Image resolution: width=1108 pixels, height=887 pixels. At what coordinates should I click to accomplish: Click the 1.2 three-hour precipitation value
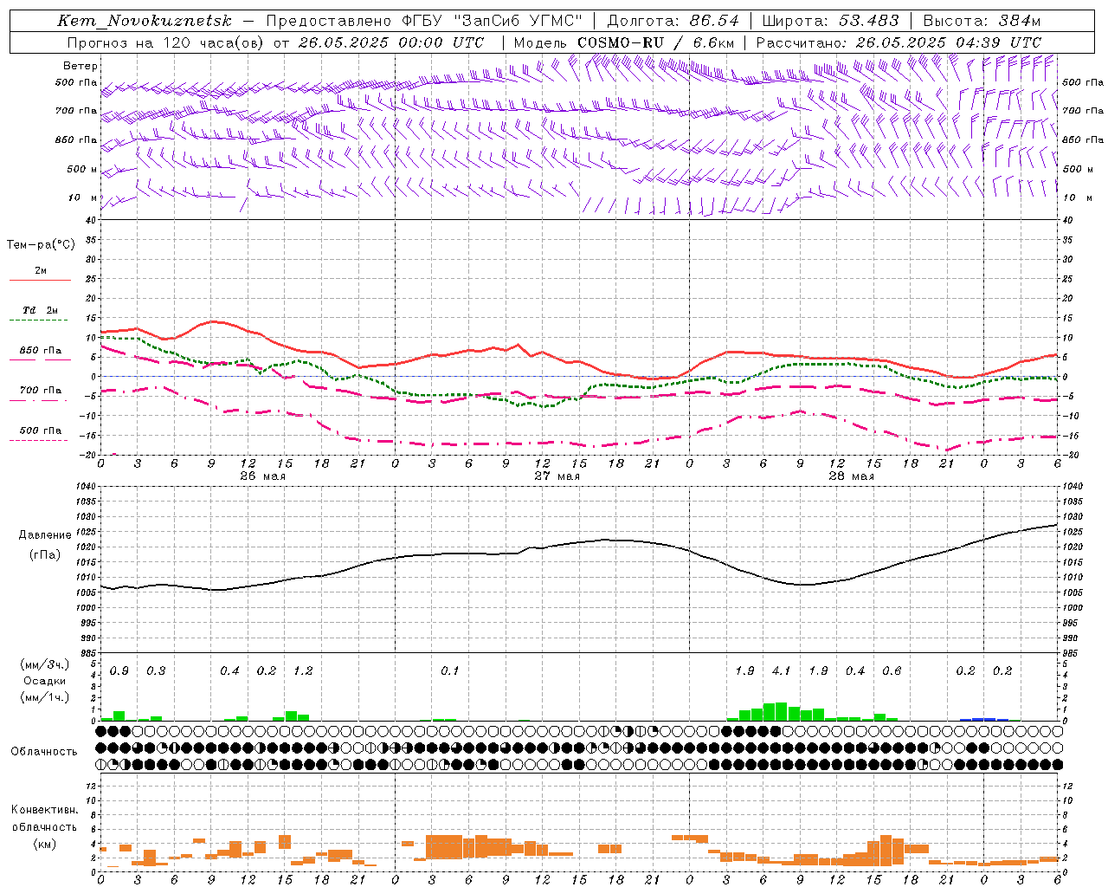coord(303,671)
